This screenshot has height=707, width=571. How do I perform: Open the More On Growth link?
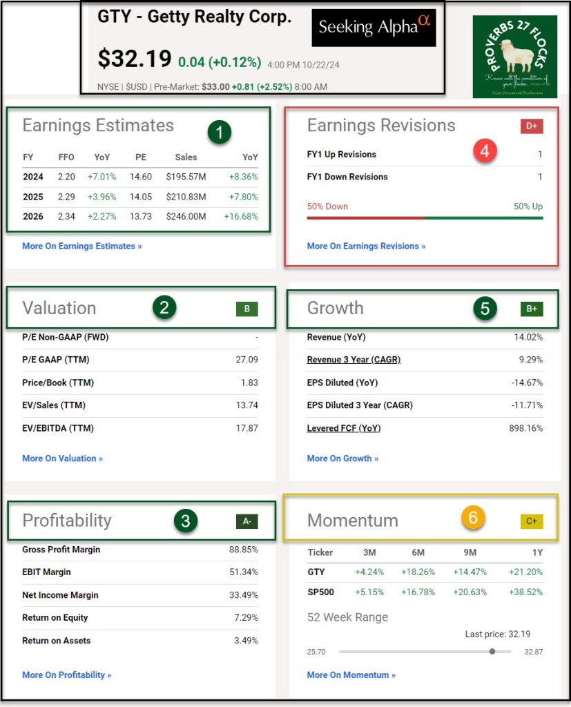click(x=342, y=458)
